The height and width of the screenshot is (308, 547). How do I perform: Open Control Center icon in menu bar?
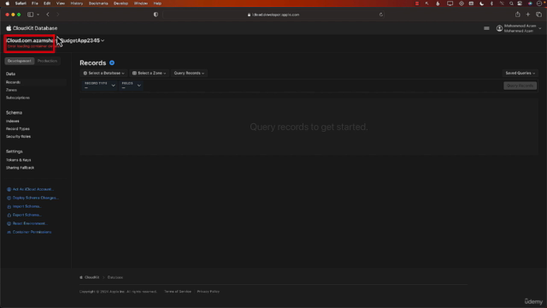click(x=520, y=3)
